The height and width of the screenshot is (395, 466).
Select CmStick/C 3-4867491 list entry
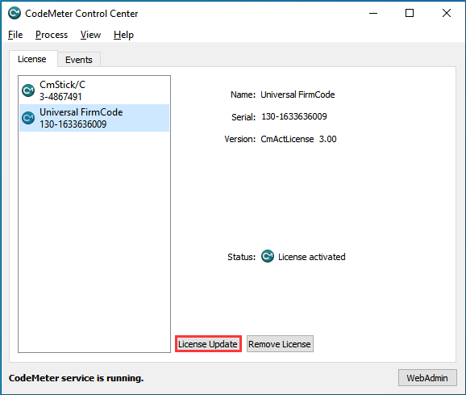[94, 90]
